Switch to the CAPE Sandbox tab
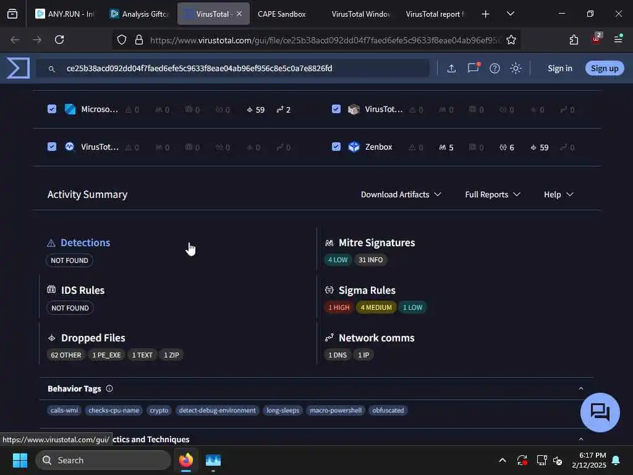Viewport: 633px width, 475px height. click(x=282, y=14)
